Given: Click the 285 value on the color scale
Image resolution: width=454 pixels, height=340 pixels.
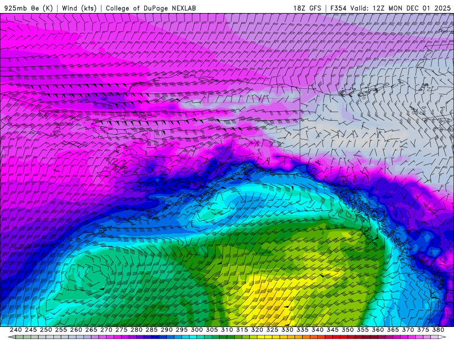Looking at the screenshot, I should (x=152, y=330).
